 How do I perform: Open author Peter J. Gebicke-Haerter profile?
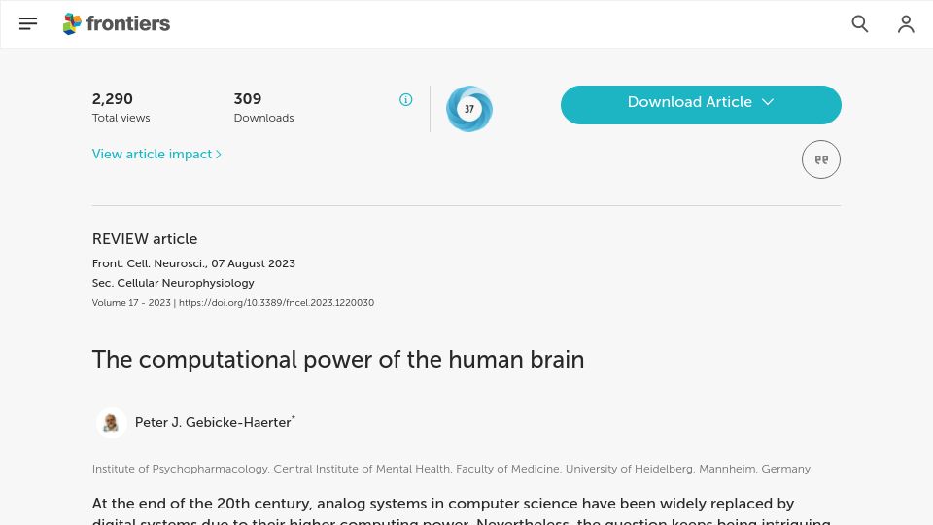213,423
